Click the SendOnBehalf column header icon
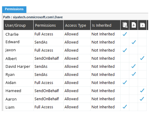This screenshot has width=150, height=117. (142, 25)
